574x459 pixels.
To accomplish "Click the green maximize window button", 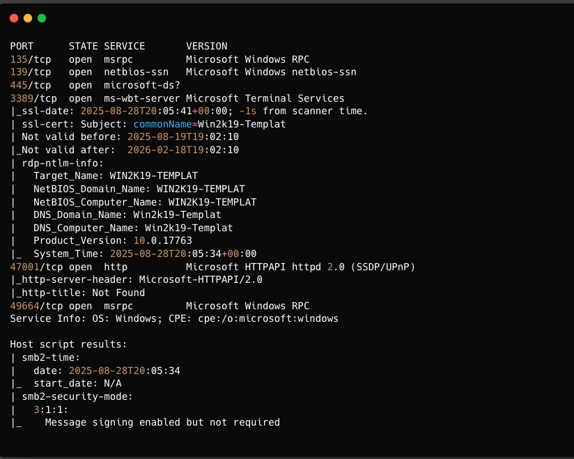I will point(42,18).
